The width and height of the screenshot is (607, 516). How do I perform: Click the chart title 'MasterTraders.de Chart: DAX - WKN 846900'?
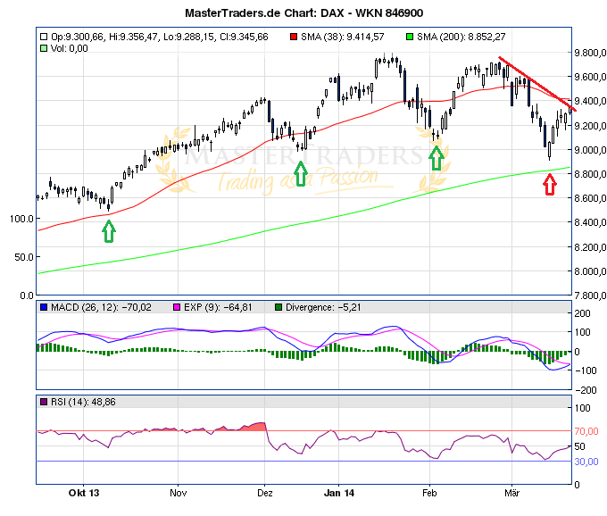coord(303,12)
